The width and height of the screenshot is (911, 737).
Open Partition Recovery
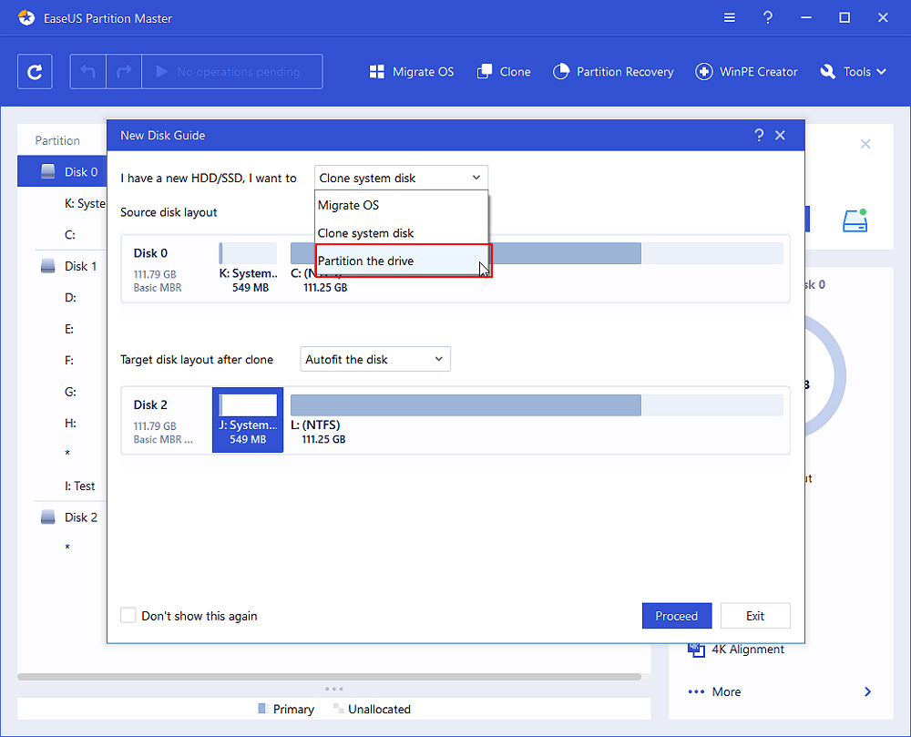coord(613,72)
